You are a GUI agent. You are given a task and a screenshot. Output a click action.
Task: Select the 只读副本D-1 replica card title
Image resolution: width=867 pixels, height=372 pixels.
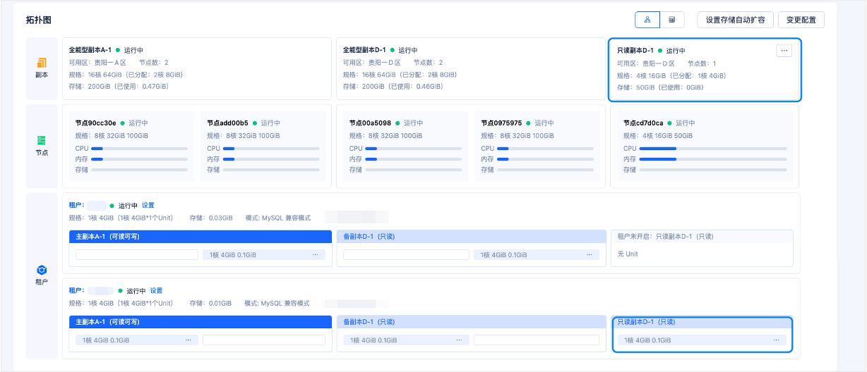click(636, 51)
